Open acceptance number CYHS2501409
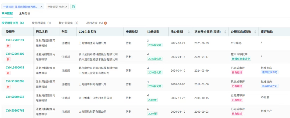The width and height of the screenshot is (290, 118). pos(15,54)
